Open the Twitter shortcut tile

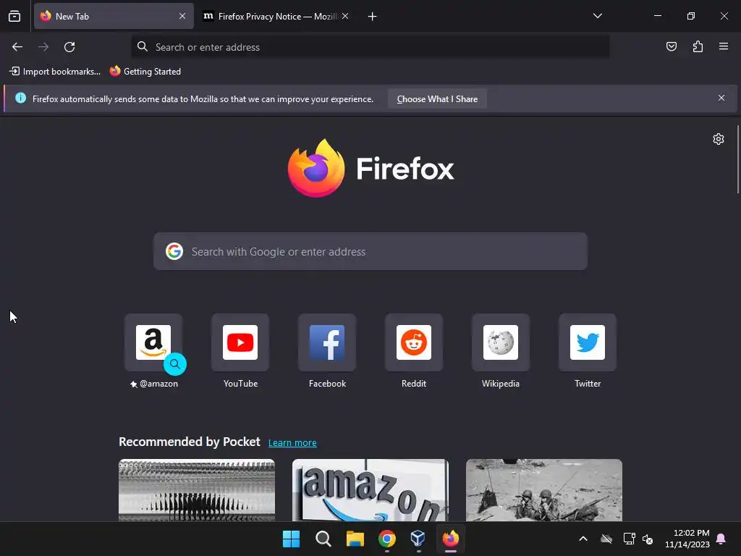click(x=588, y=342)
